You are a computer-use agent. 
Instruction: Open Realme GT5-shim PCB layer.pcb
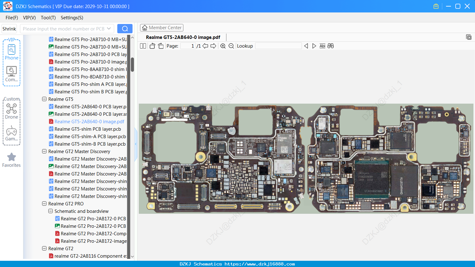point(85,129)
